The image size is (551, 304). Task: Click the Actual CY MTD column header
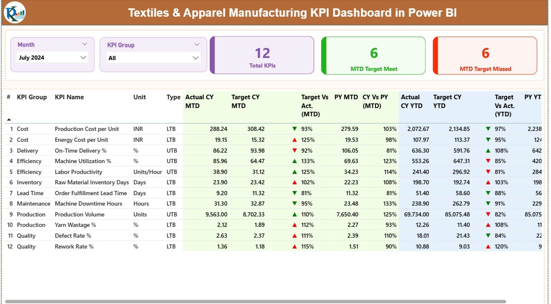tap(199, 101)
